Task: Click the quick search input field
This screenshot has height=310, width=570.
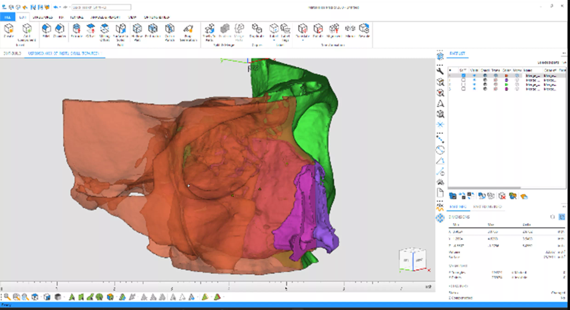Action: point(101,7)
